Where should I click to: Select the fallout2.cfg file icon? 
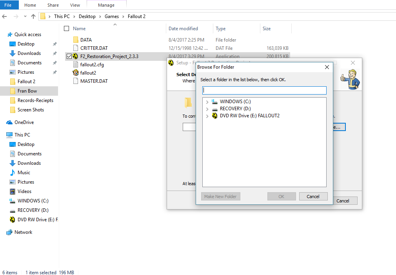coord(76,64)
